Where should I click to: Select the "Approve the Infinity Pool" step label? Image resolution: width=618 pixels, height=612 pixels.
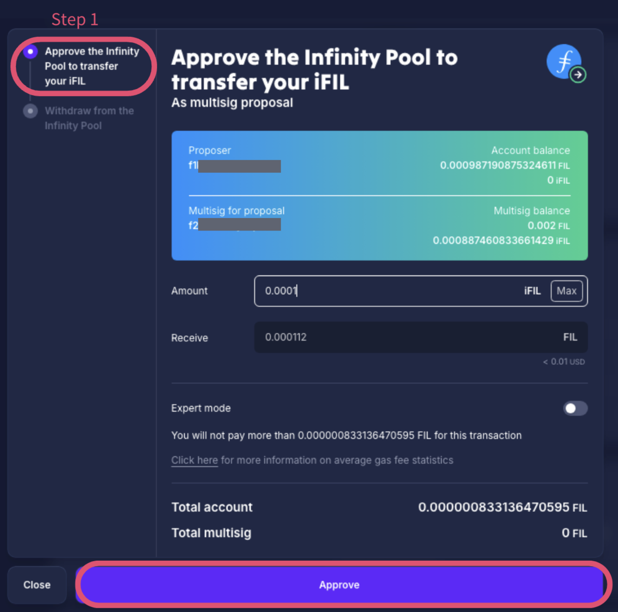(x=92, y=66)
